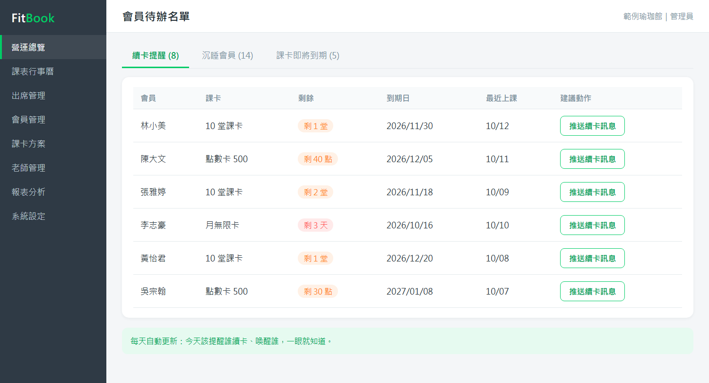Go to 課表行事曆 in the sidebar
This screenshot has width=709, height=383.
coord(53,71)
